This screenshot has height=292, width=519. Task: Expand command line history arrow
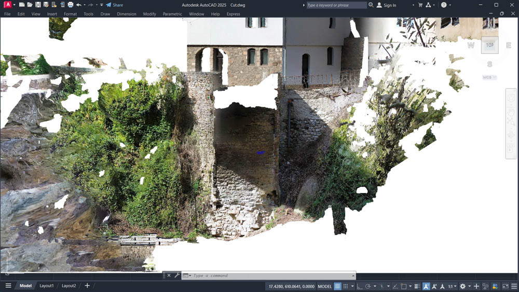[x=353, y=275]
